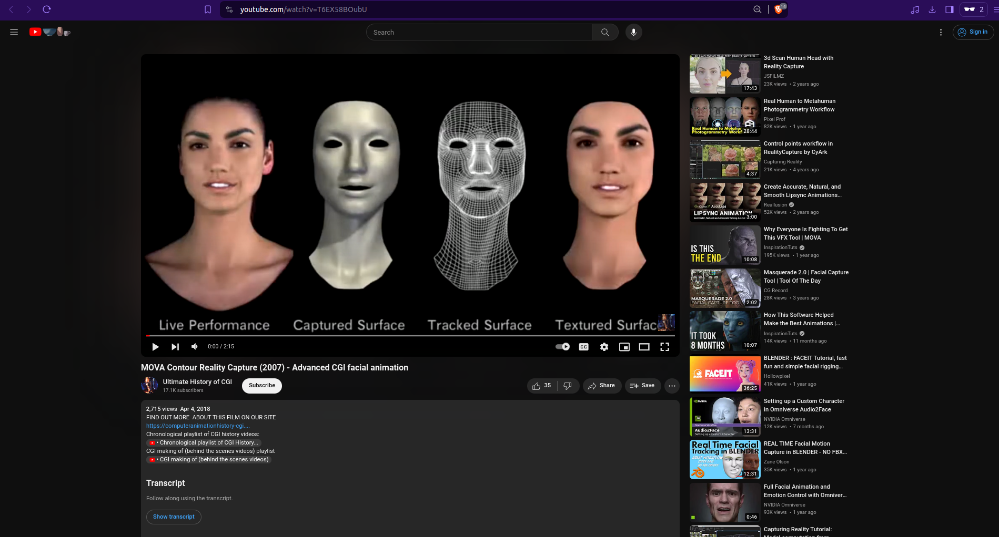
Task: Go forward to the next page
Action: coord(29,9)
